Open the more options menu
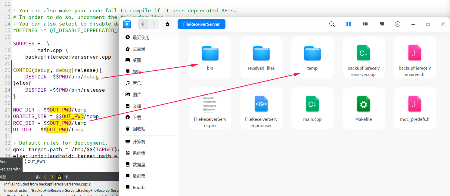This screenshot has height=196, width=450. (398, 24)
